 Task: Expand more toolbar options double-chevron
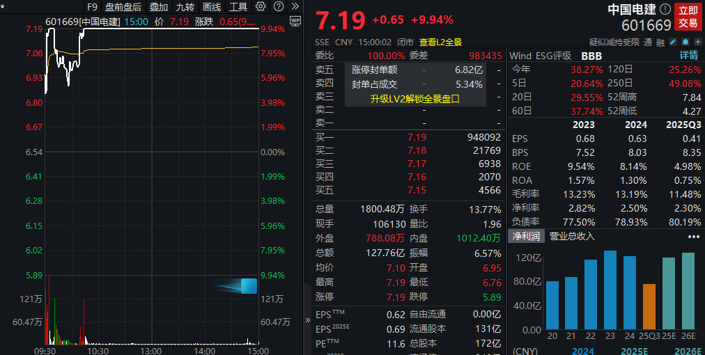tap(295, 6)
